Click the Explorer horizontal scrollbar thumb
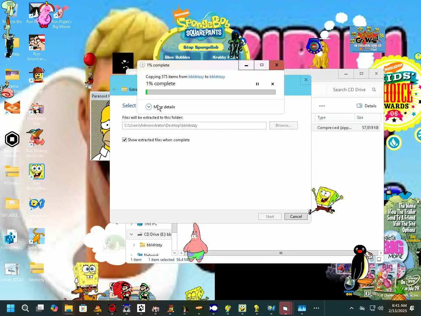Viewport: 421px width, 316px height. click(x=281, y=253)
